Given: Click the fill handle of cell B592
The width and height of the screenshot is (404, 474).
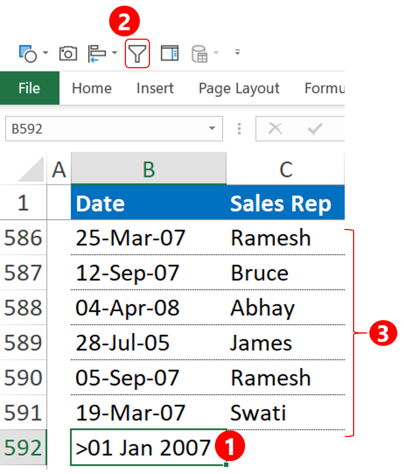Looking at the screenshot, I should coord(226,464).
